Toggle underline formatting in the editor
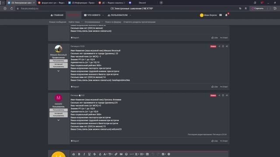Image resolution: width=280 pixels, height=157 pixels. pos(89,154)
